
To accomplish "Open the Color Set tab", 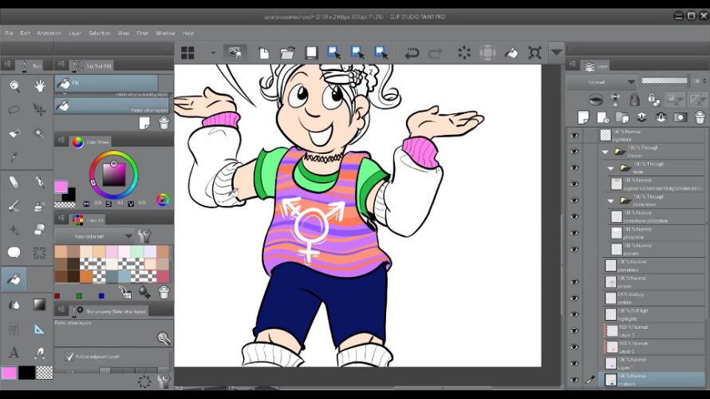I will click(x=89, y=220).
